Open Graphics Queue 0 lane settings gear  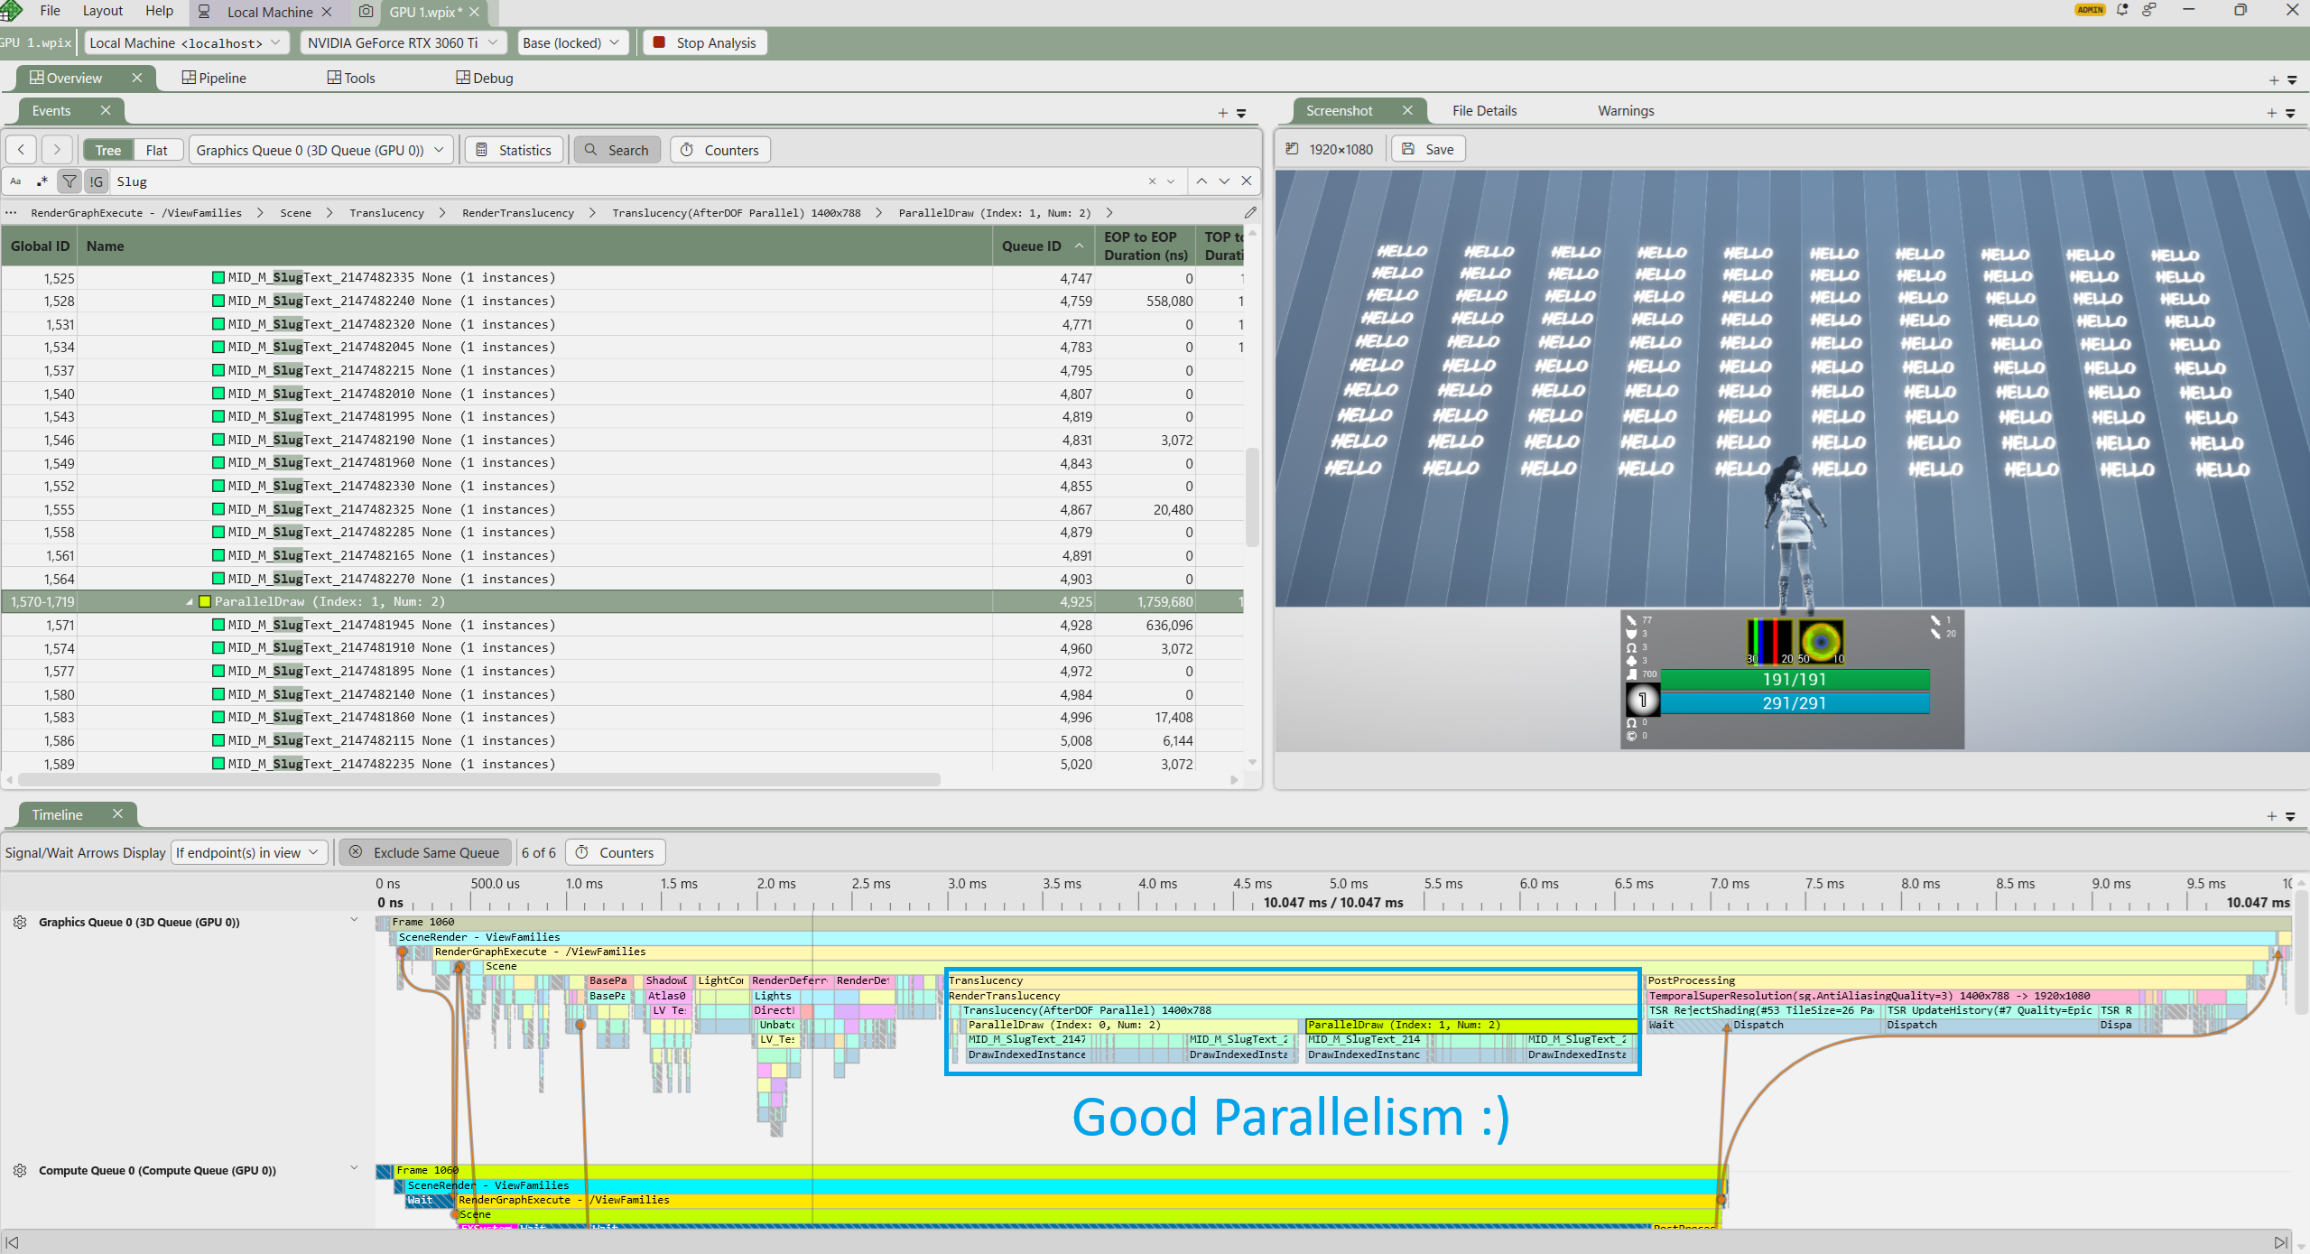click(x=20, y=922)
